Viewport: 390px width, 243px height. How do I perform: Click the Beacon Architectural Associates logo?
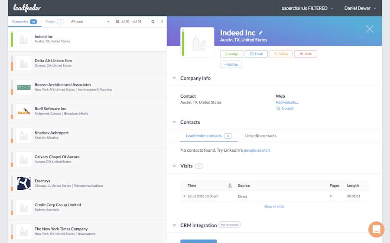[x=24, y=87]
